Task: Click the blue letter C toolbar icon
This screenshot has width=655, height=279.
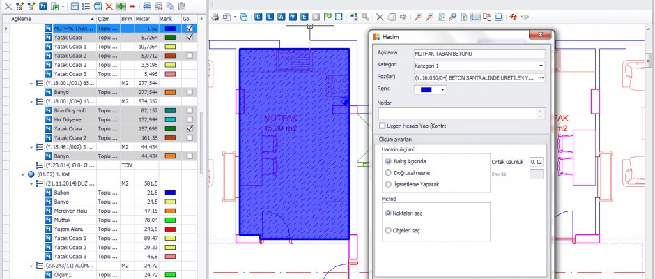Action: pyautogui.click(x=259, y=16)
